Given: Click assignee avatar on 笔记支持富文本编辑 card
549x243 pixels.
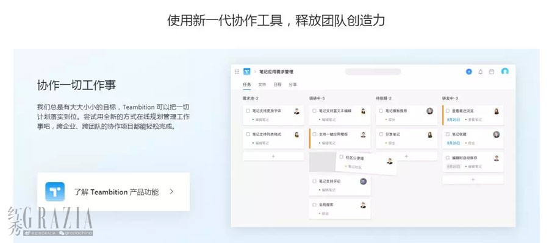Looking at the screenshot, I should tap(363, 111).
